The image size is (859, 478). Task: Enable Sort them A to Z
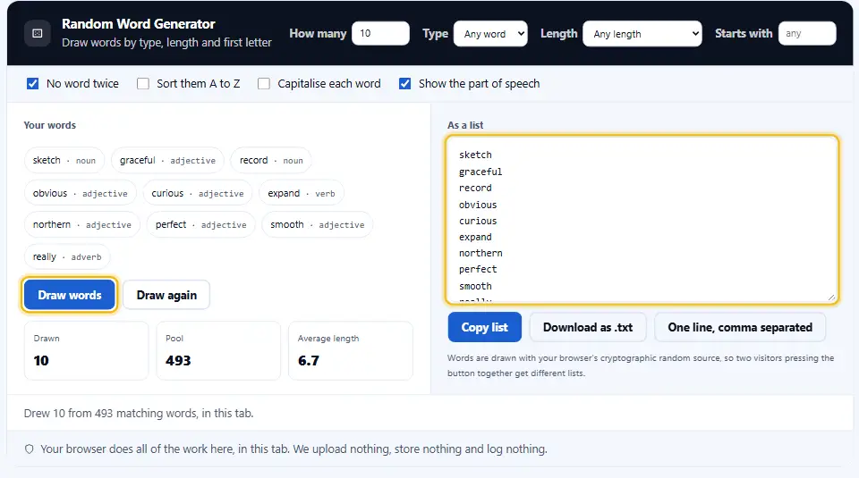(143, 84)
